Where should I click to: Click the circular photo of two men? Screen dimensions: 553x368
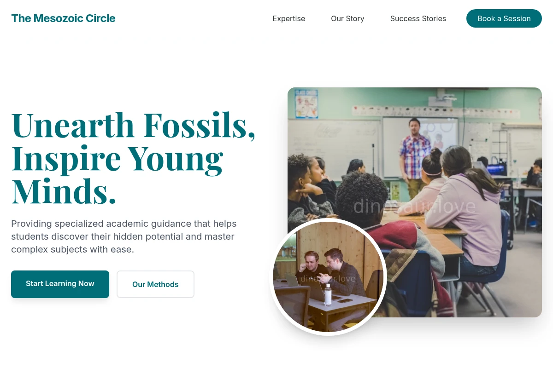[328, 277]
